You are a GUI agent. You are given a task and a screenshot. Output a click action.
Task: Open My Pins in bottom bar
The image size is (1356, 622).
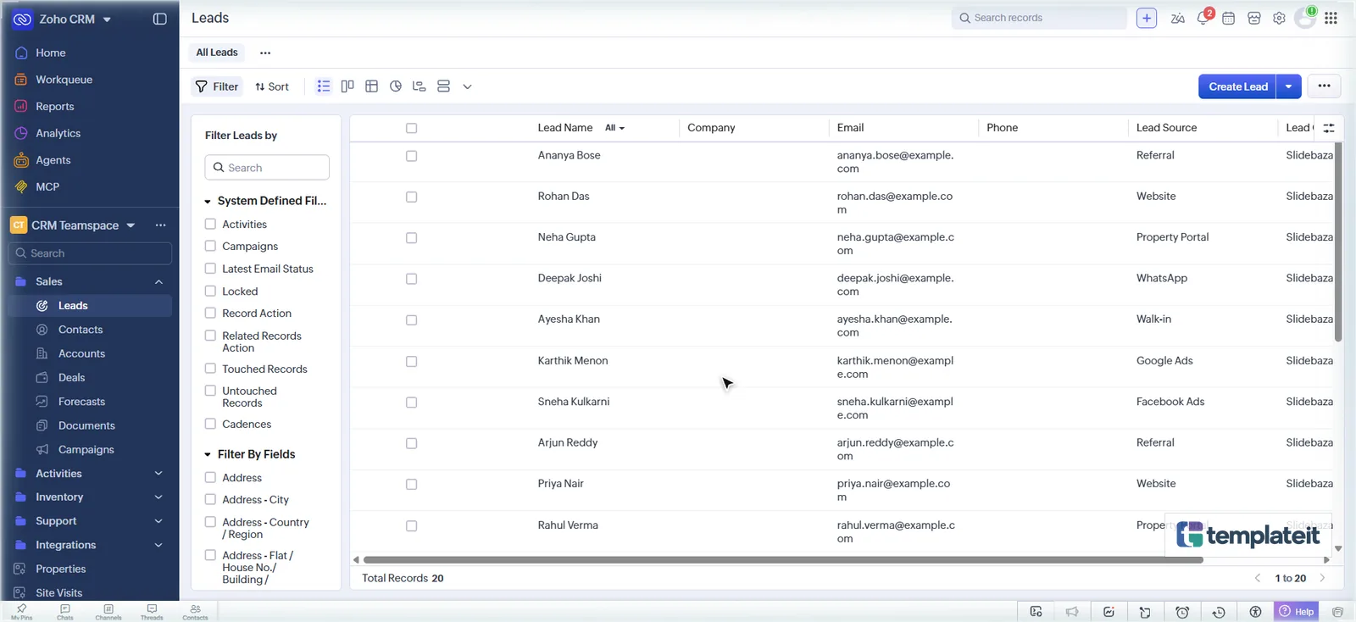coord(22,612)
